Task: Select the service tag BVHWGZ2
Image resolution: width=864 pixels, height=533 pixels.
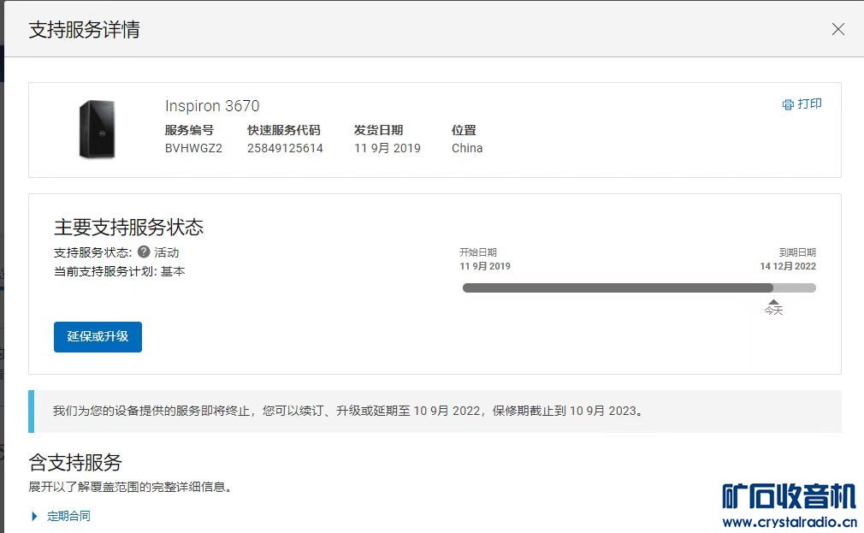Action: click(x=193, y=148)
